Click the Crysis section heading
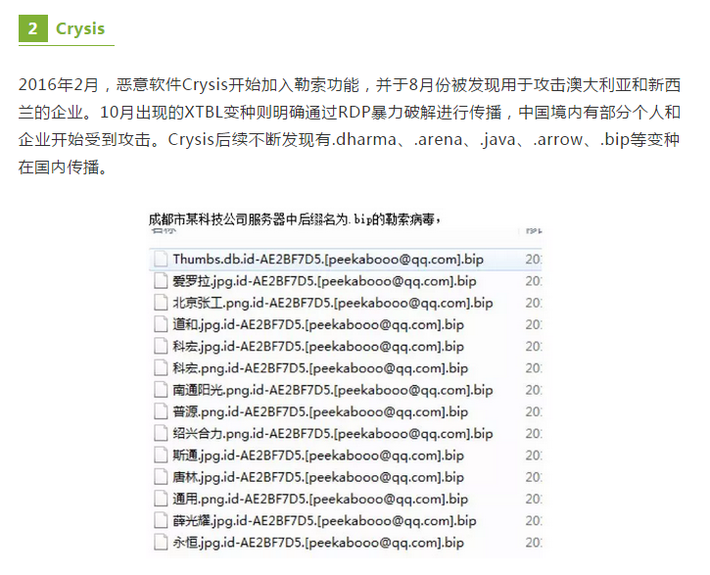Image resolution: width=710 pixels, height=575 pixels. 80,29
